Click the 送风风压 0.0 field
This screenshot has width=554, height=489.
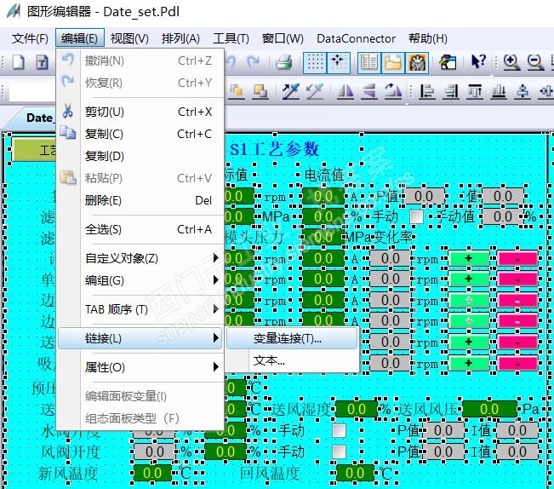pyautogui.click(x=489, y=409)
